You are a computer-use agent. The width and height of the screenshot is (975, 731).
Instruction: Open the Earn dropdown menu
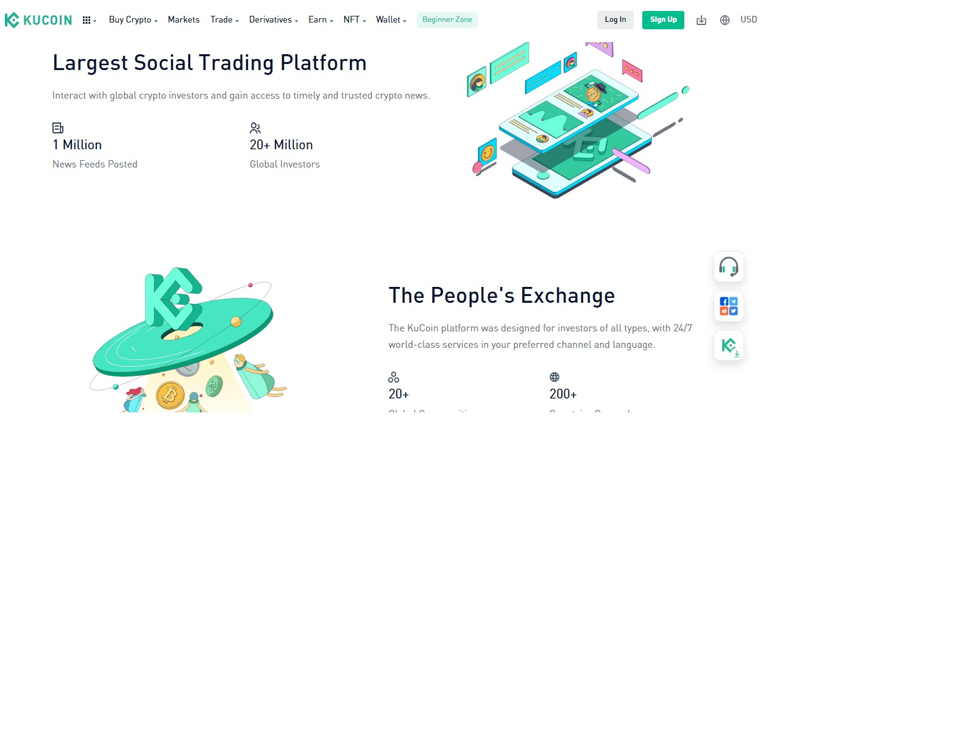pos(321,19)
